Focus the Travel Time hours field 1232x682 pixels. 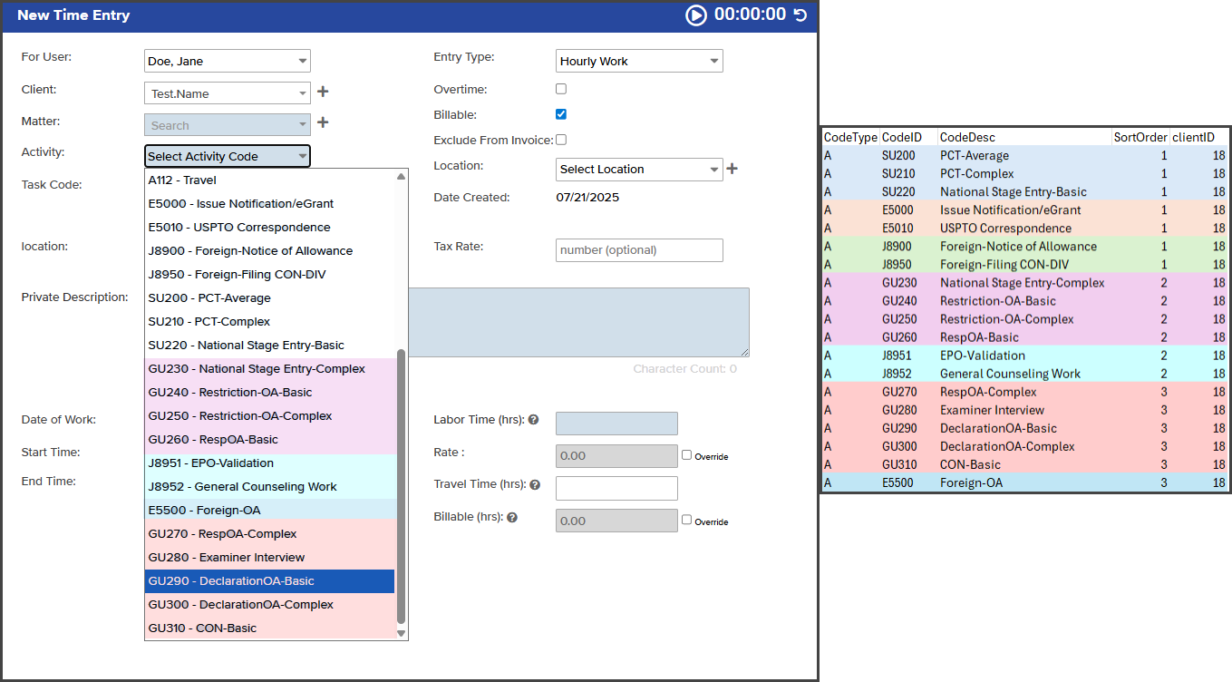tap(616, 488)
